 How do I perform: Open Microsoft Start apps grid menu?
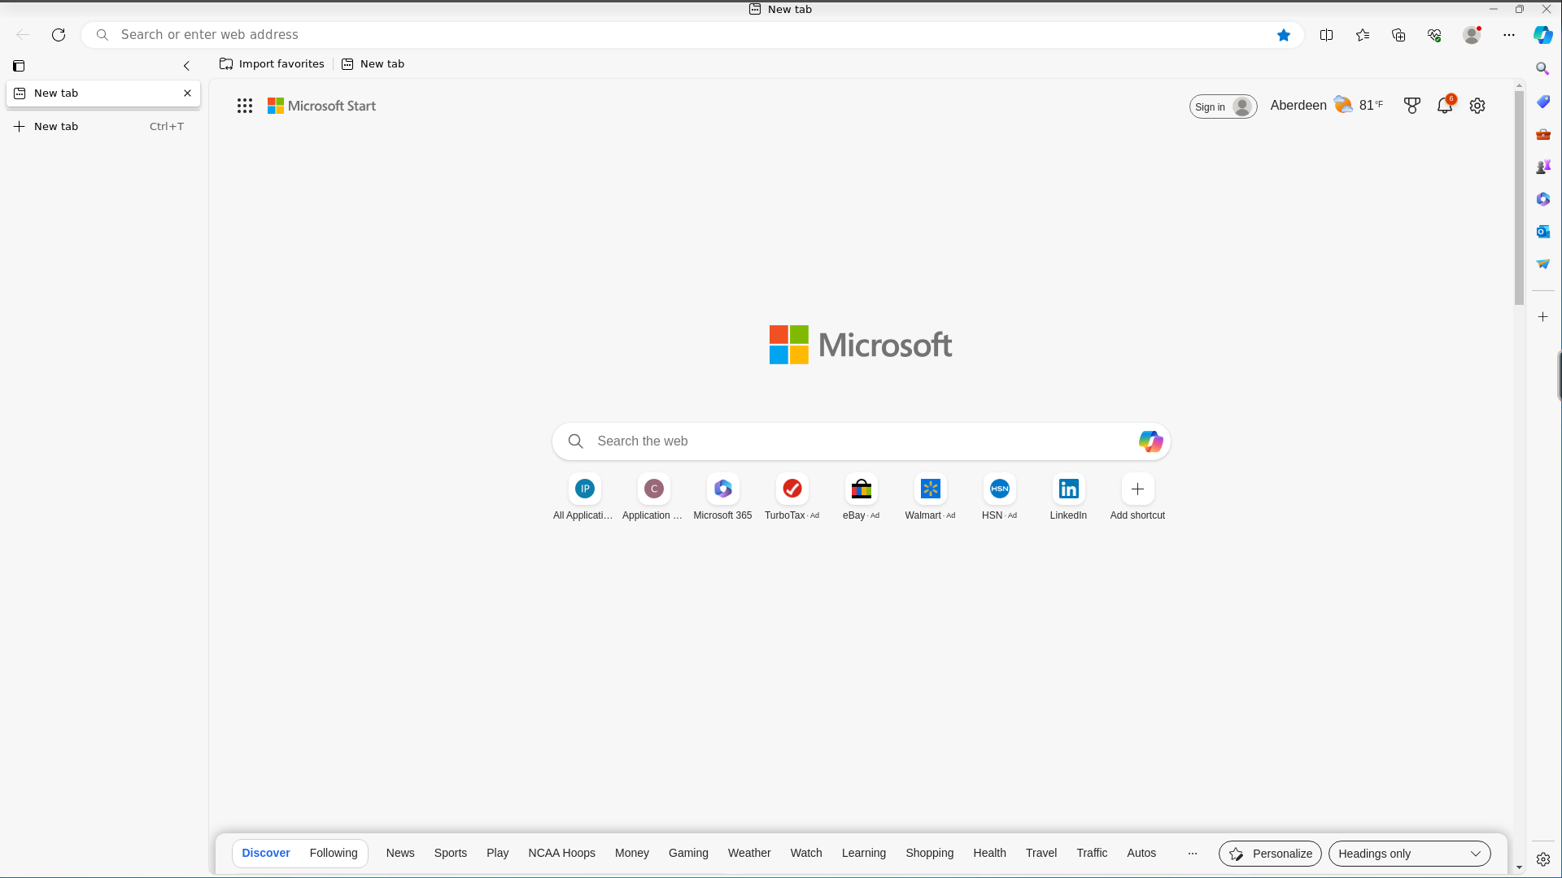tap(245, 105)
